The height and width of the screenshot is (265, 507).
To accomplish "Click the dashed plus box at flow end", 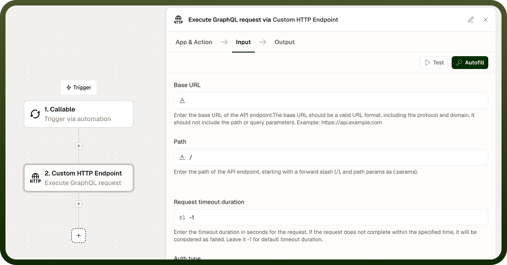I will [79, 236].
